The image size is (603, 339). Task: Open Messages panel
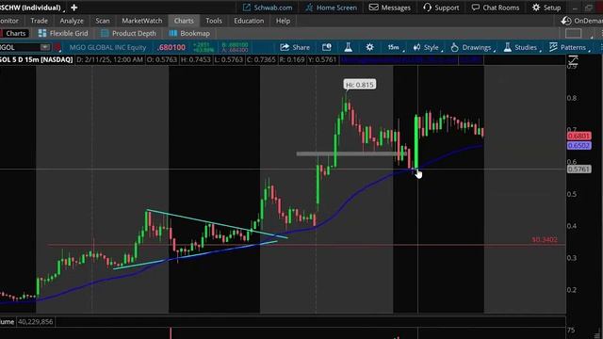(389, 8)
